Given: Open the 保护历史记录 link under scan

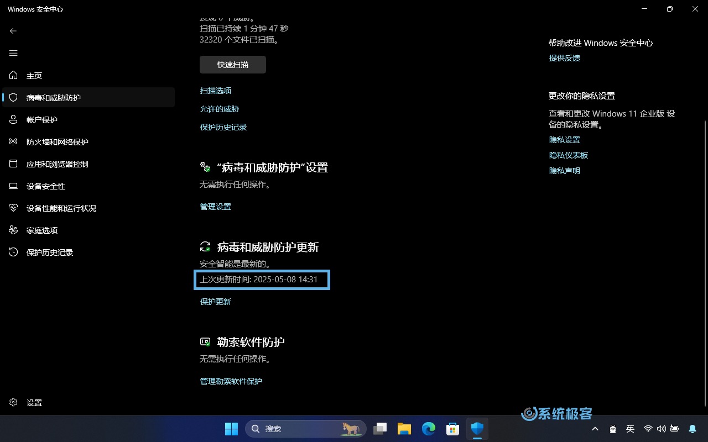Looking at the screenshot, I should pos(223,127).
